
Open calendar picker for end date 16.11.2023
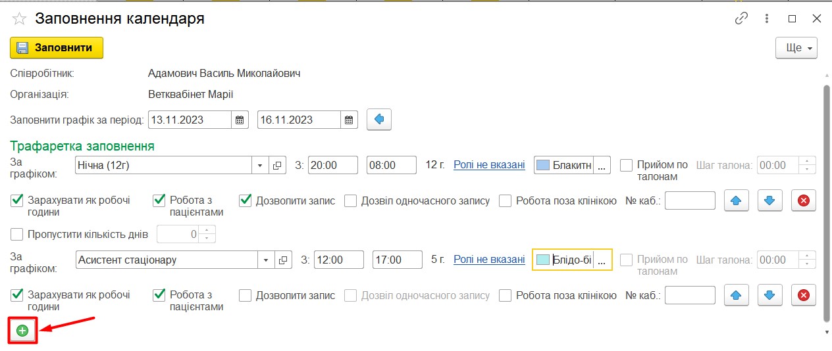tap(350, 120)
